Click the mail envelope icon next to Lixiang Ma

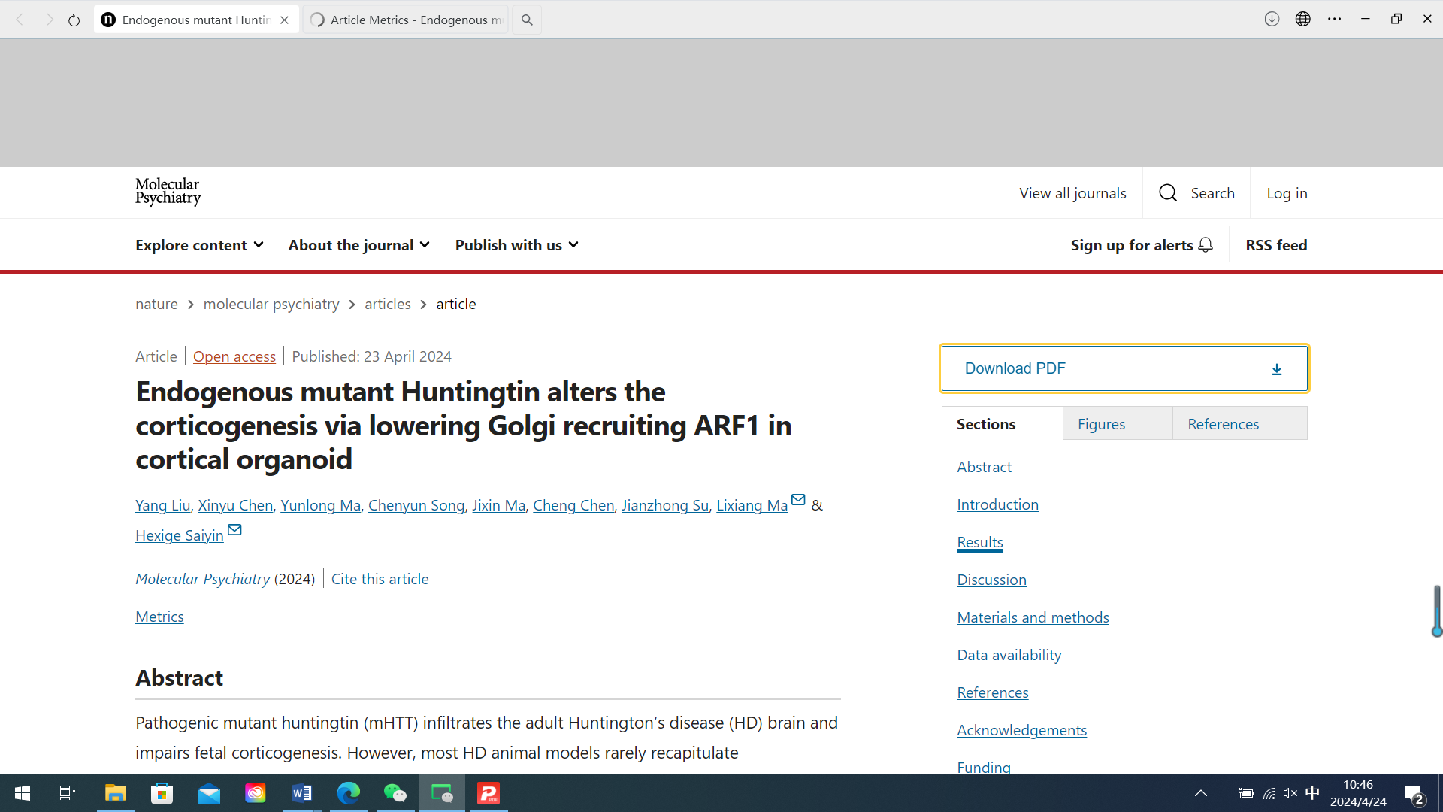click(x=798, y=500)
